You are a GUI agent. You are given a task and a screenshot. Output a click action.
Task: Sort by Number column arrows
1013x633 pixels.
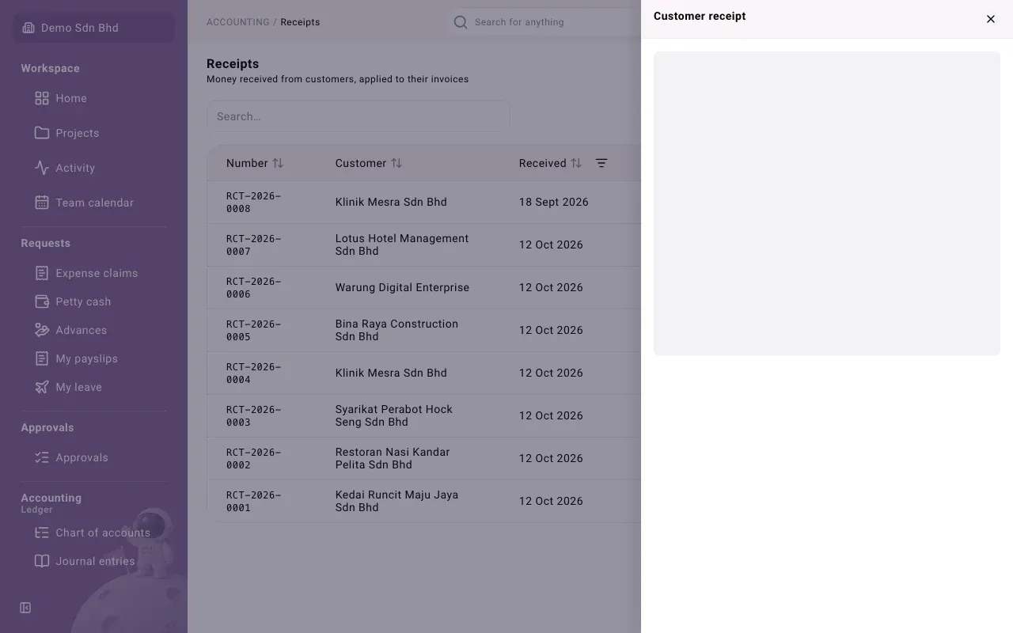[x=278, y=163]
